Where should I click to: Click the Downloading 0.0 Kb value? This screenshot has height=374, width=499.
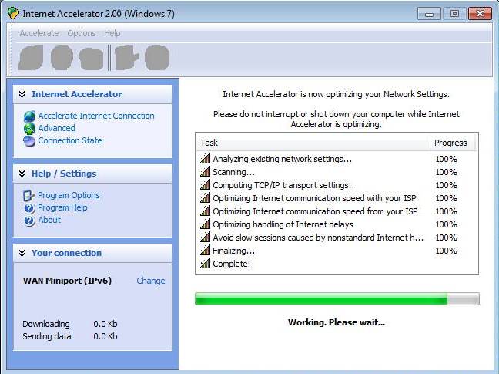pyautogui.click(x=105, y=324)
